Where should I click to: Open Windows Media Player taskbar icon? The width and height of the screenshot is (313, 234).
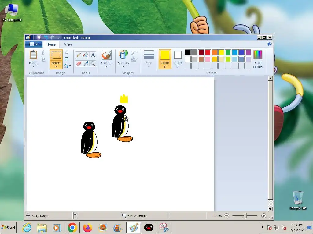click(x=57, y=227)
